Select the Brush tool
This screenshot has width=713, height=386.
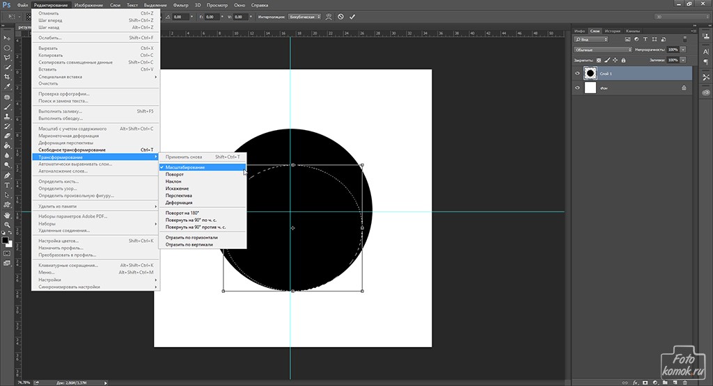[x=7, y=106]
